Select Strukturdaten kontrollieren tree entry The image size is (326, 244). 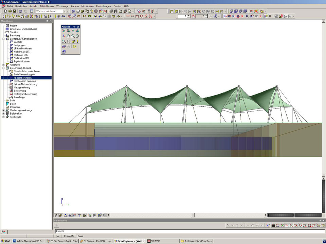26,71
